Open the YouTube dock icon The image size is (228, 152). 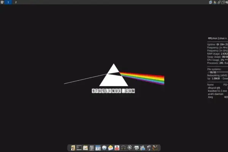[x=117, y=148]
